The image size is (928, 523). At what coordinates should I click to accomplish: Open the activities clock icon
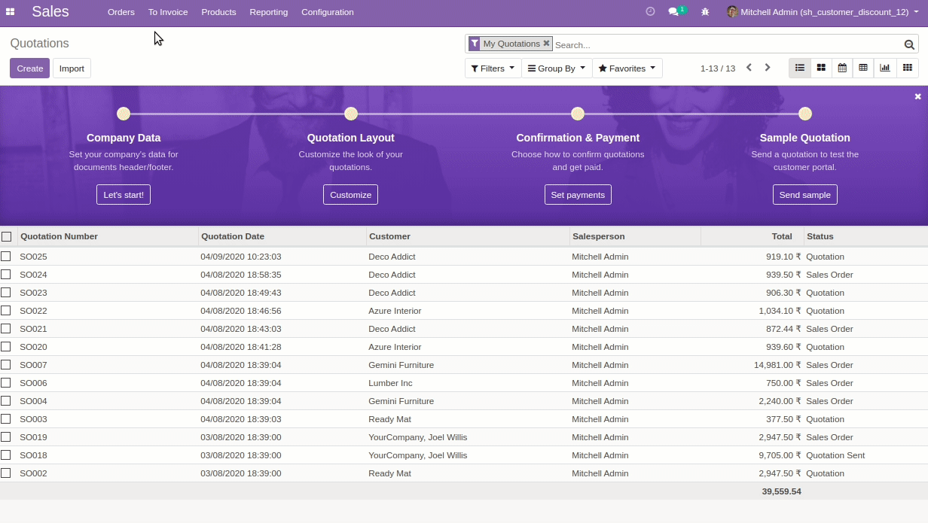[x=651, y=11]
